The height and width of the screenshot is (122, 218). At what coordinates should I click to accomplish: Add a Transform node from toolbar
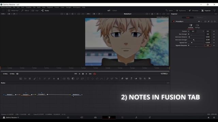(x=82, y=79)
